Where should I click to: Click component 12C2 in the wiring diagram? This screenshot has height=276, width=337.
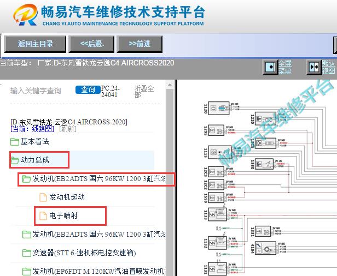pos(216,185)
